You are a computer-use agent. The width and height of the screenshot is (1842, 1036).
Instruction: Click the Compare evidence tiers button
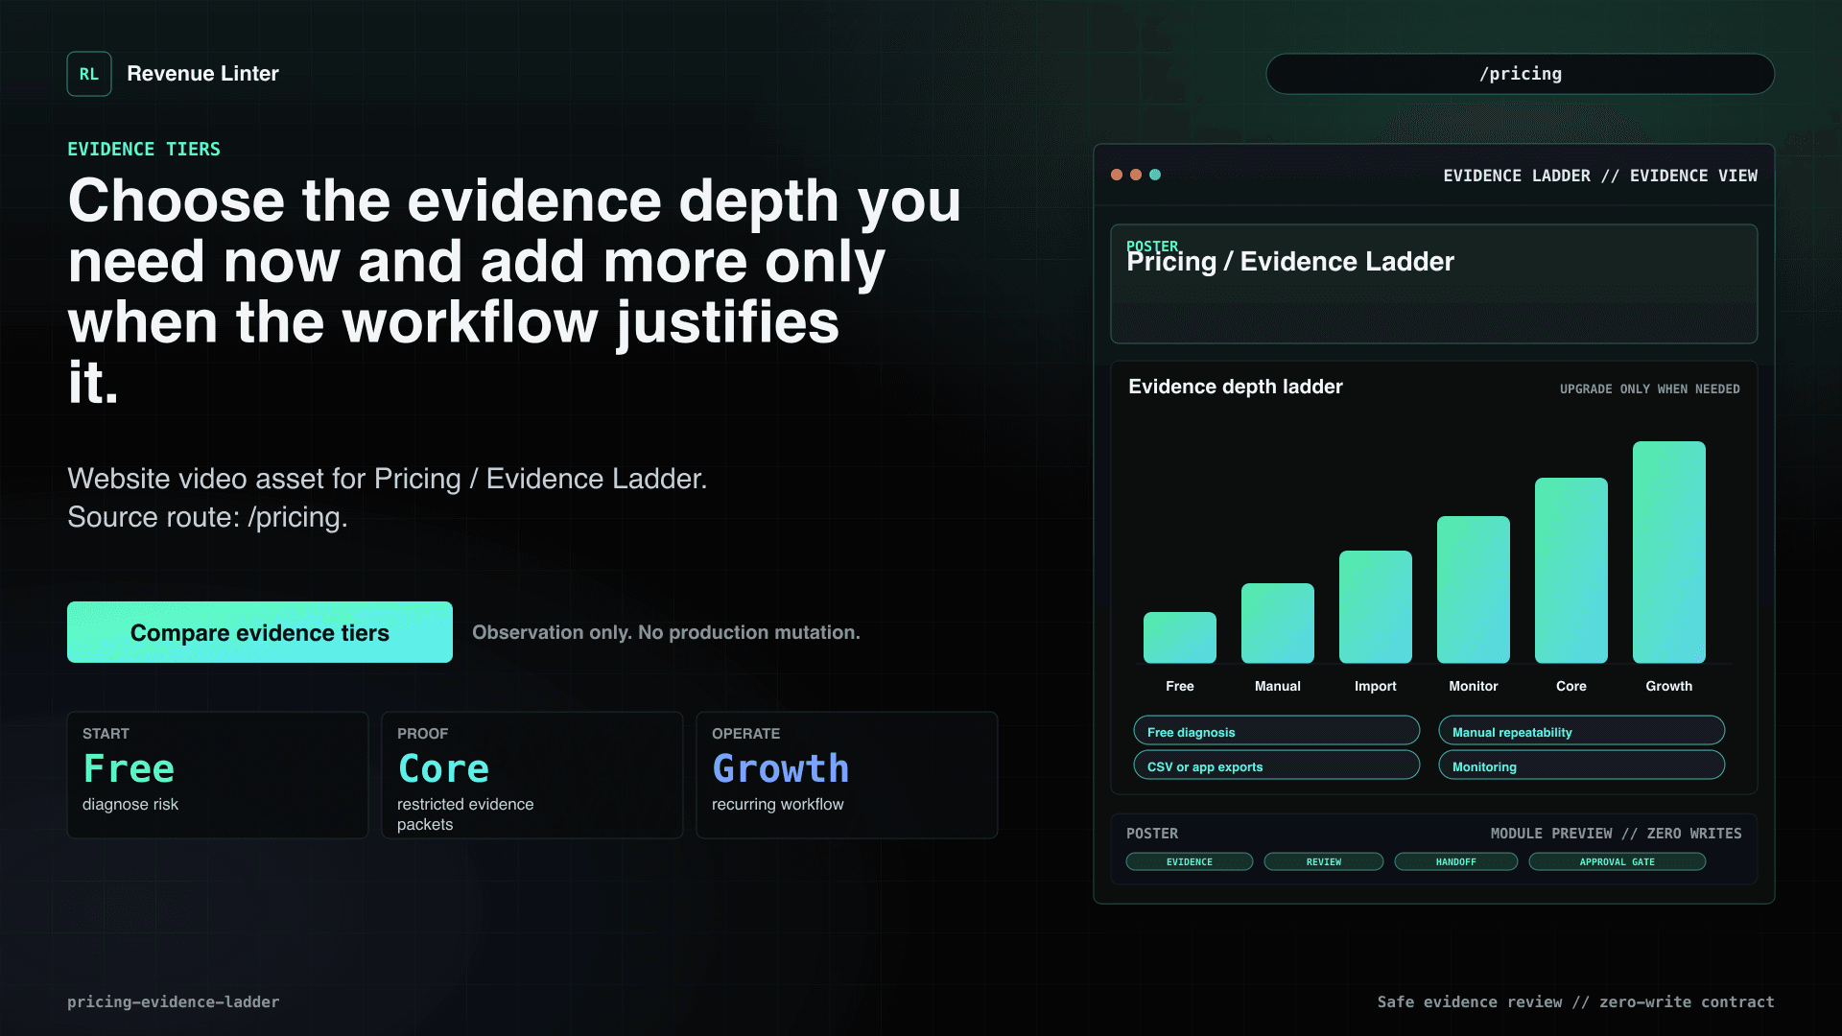tap(260, 632)
